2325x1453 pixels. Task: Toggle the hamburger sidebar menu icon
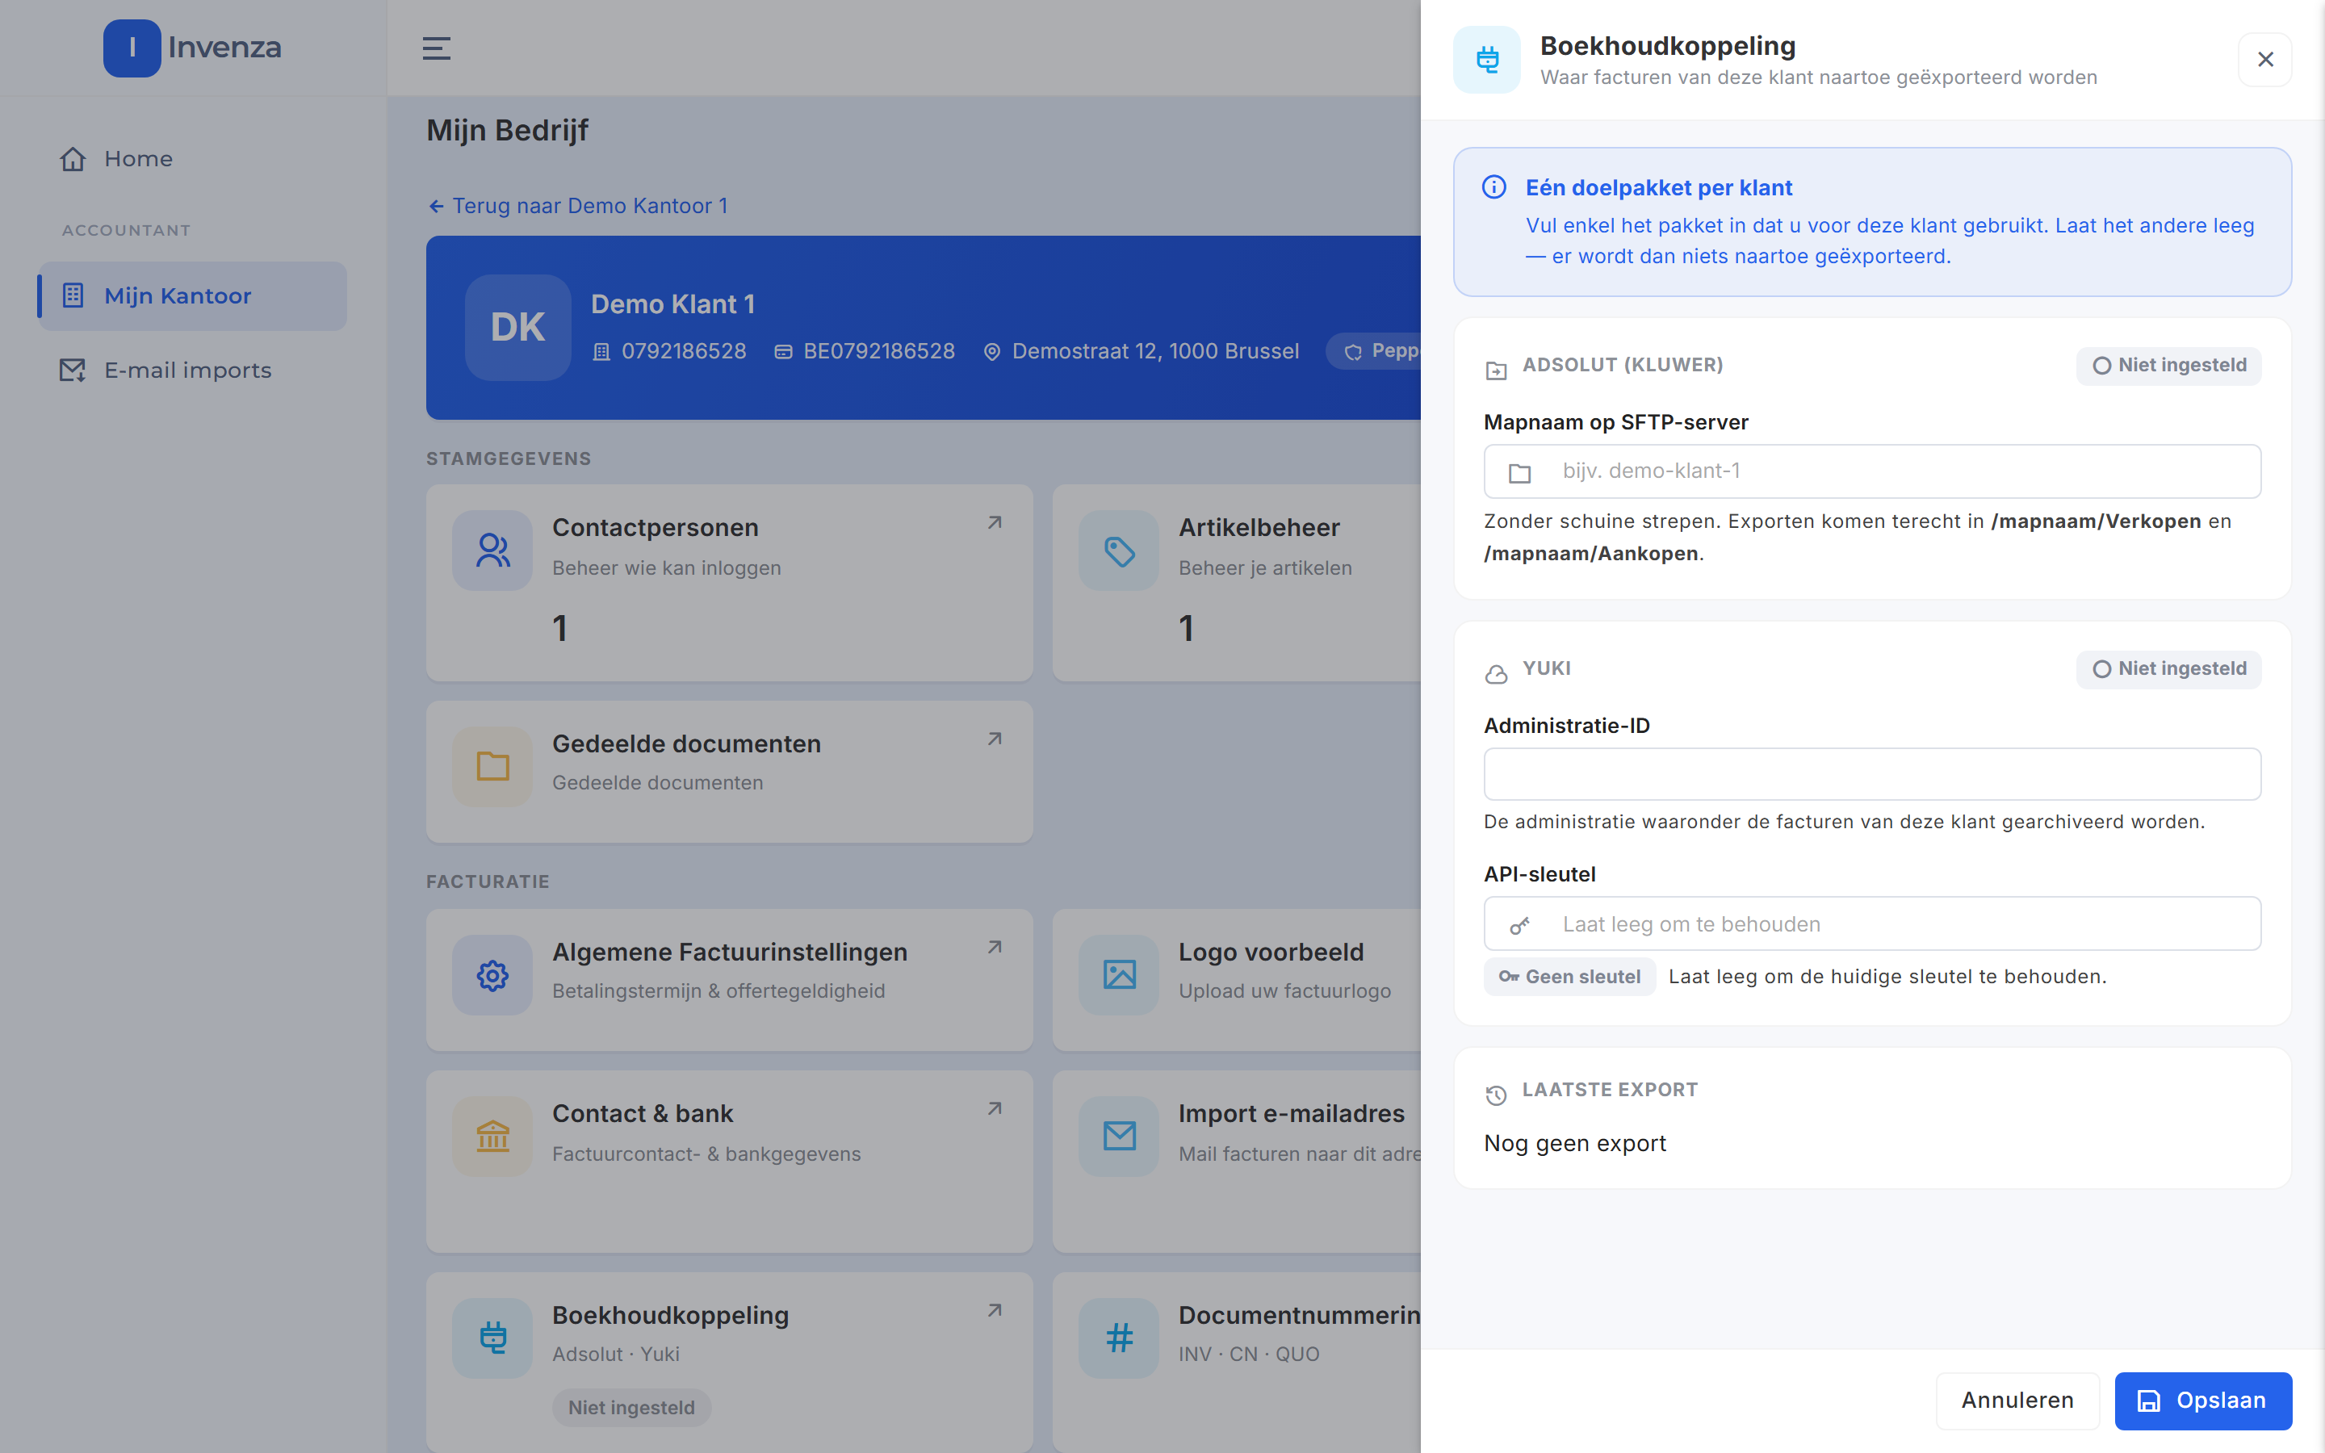point(436,48)
